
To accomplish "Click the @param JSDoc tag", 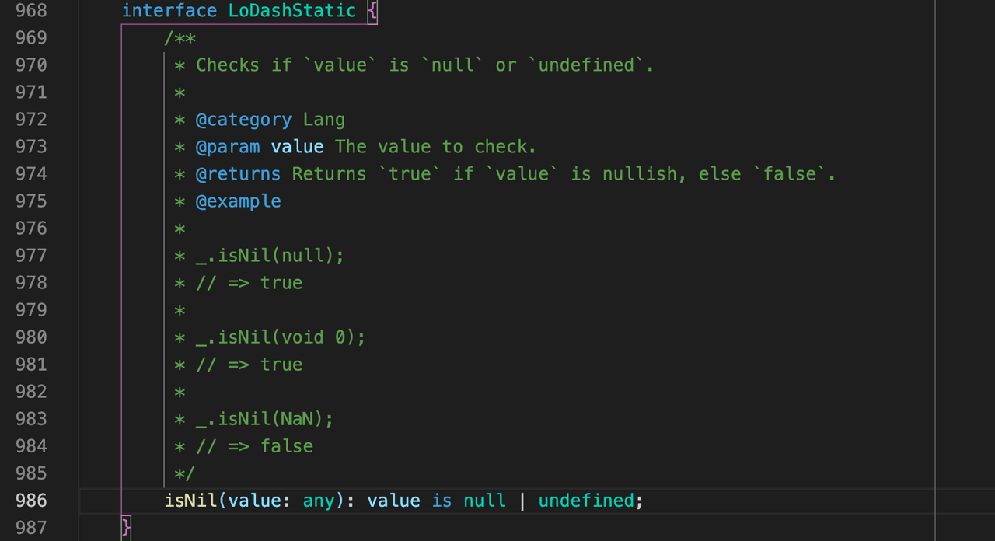I will pyautogui.click(x=227, y=147).
